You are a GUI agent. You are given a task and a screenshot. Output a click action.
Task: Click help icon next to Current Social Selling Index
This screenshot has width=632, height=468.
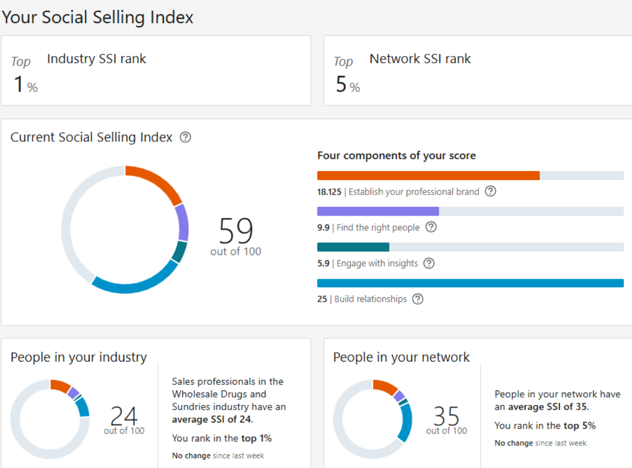[x=186, y=137]
